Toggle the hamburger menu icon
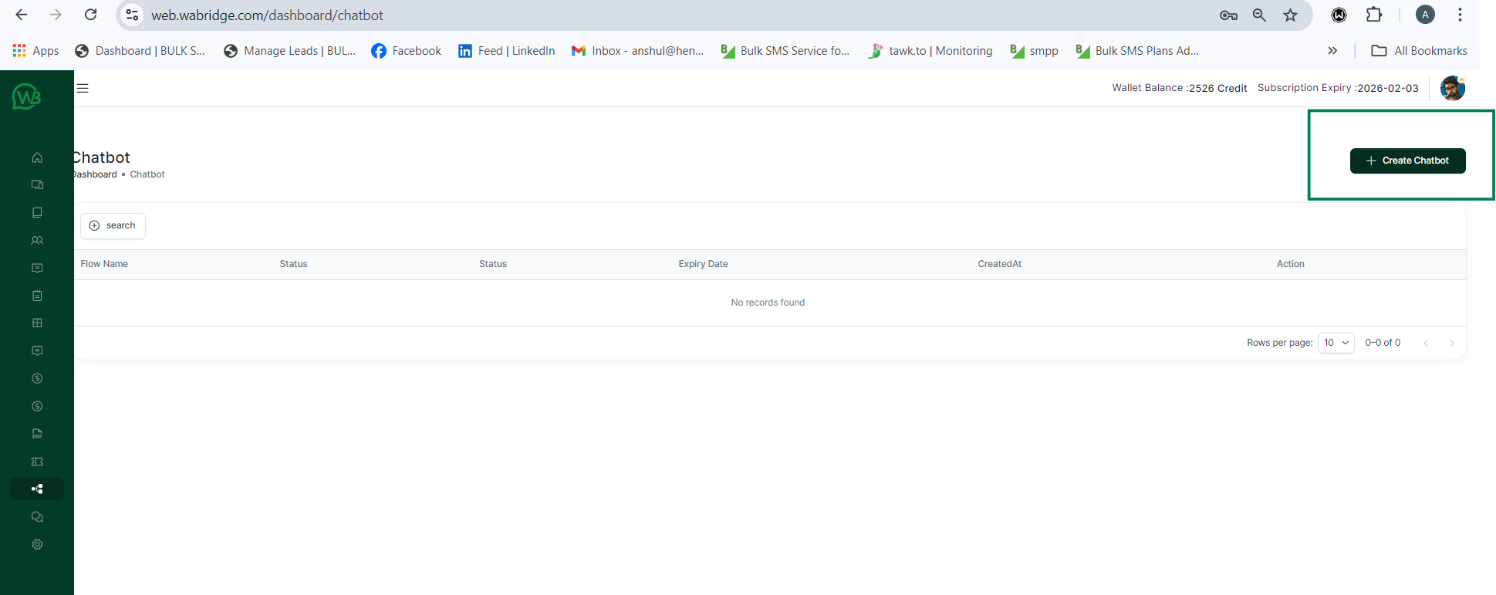 (x=83, y=88)
